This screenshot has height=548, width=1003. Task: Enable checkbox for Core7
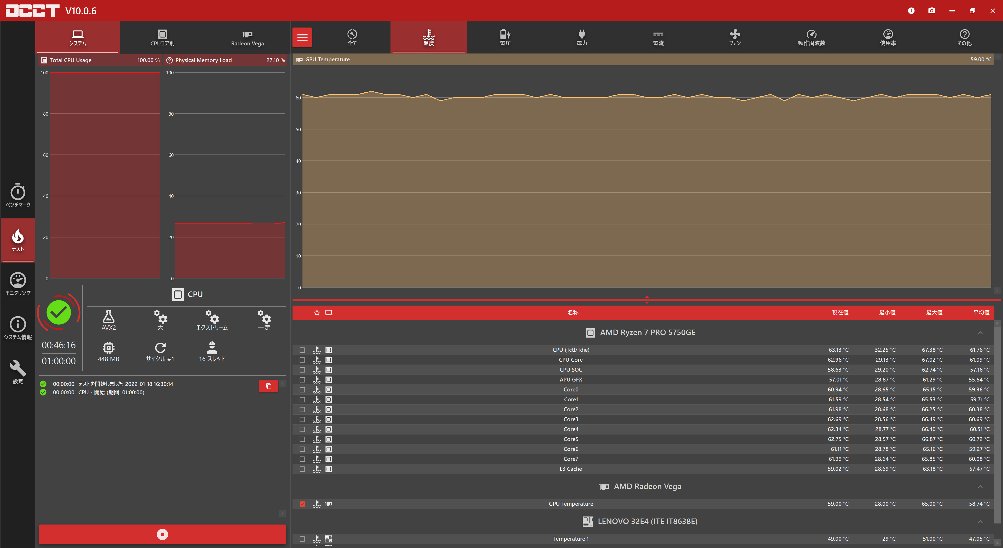coord(302,459)
